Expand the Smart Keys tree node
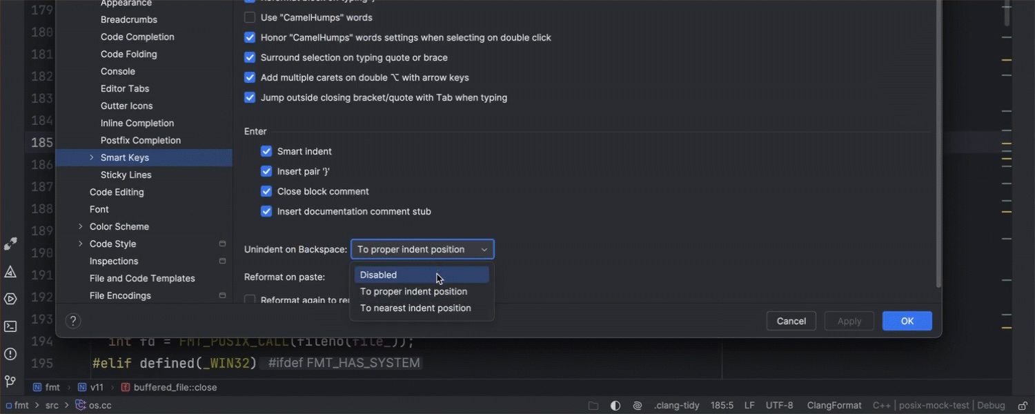 tap(92, 157)
